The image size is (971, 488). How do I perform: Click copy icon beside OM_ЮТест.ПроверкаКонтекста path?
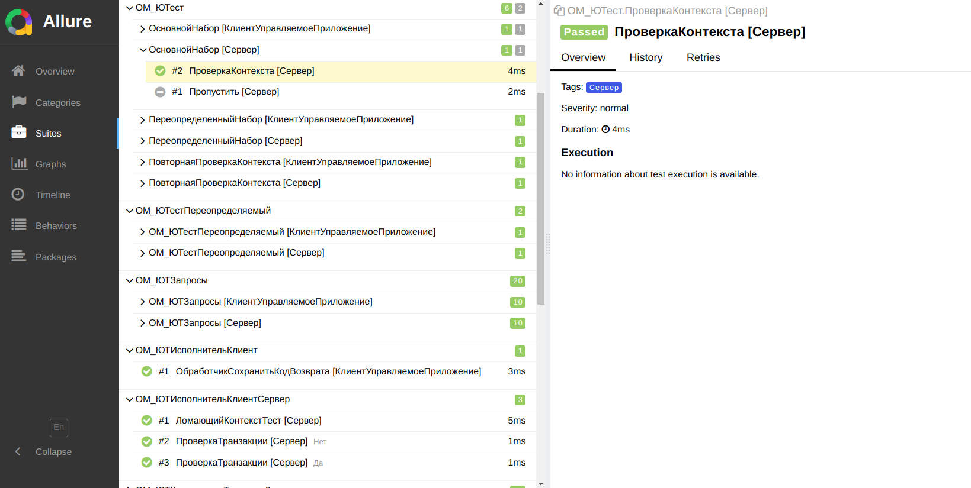pyautogui.click(x=559, y=11)
